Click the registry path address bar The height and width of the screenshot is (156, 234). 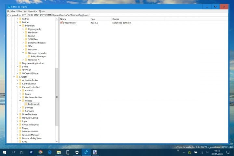coord(117,15)
